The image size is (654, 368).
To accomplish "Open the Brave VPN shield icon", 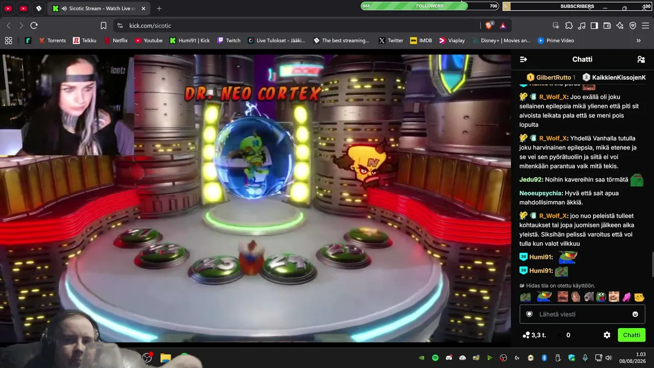I will (x=633, y=26).
